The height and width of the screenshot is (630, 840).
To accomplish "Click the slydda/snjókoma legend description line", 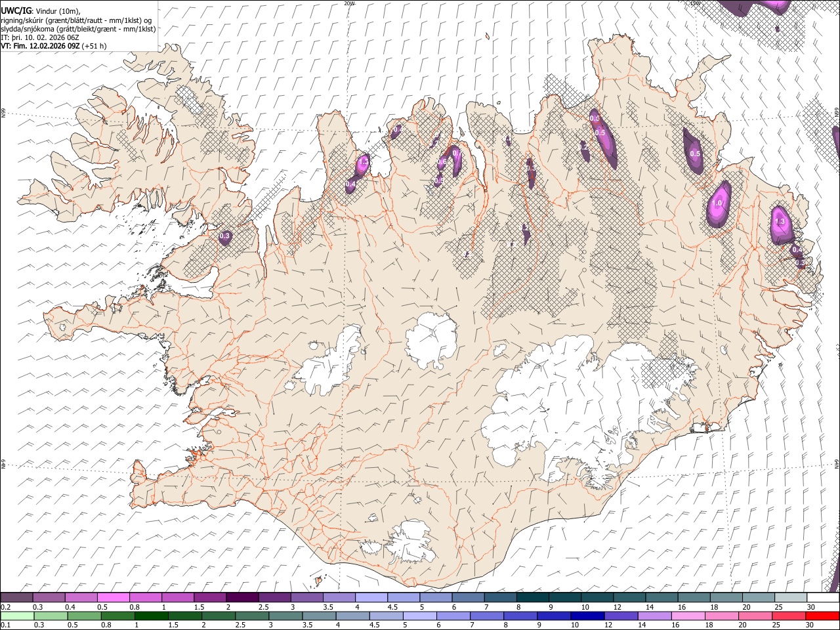I will pos(78,29).
